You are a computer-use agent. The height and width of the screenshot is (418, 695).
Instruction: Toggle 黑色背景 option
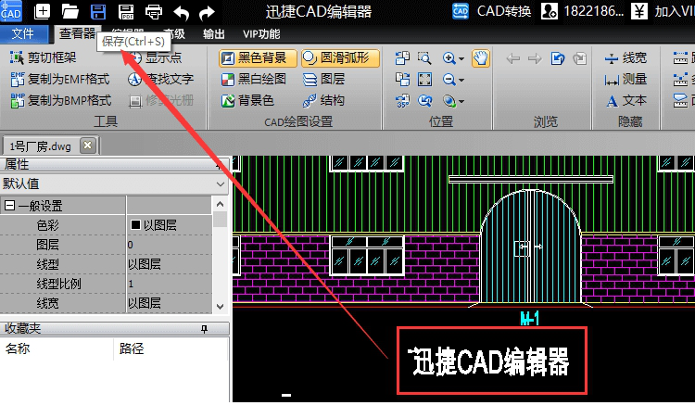[258, 57]
